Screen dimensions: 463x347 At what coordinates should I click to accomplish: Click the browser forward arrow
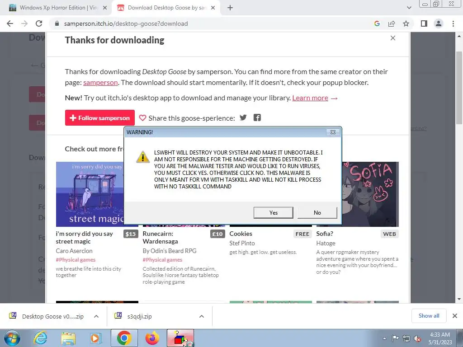pyautogui.click(x=24, y=23)
